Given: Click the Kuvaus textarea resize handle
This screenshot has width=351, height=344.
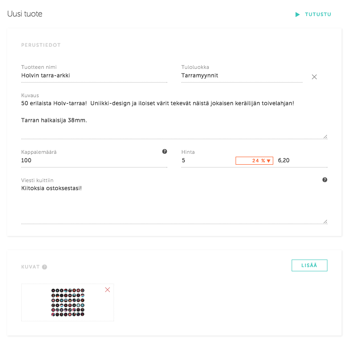Looking at the screenshot, I should [x=325, y=137].
